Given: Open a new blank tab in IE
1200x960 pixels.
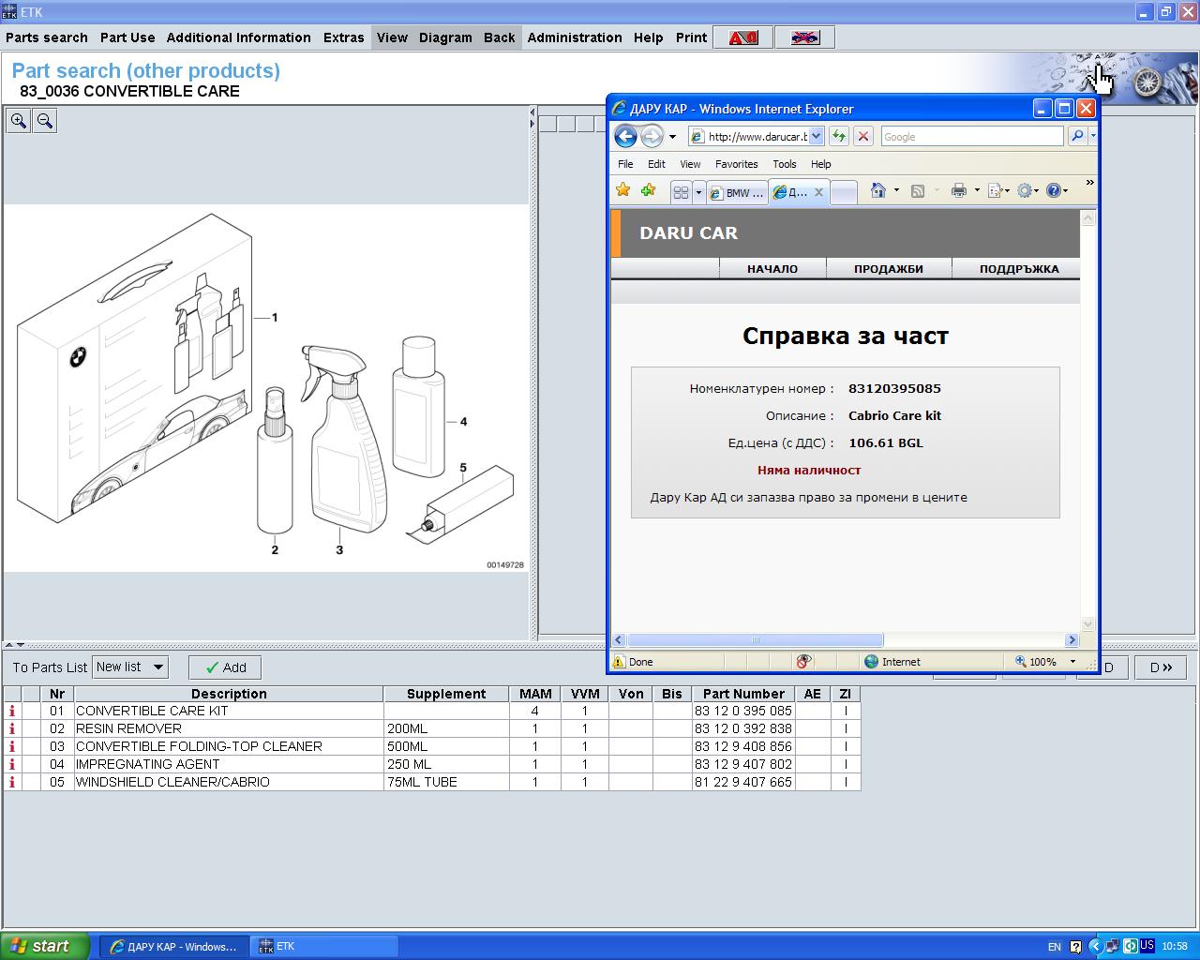Looking at the screenshot, I should (844, 192).
